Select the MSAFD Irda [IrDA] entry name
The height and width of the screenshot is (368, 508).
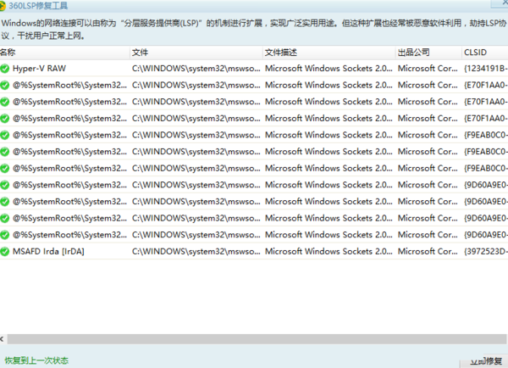(48, 252)
